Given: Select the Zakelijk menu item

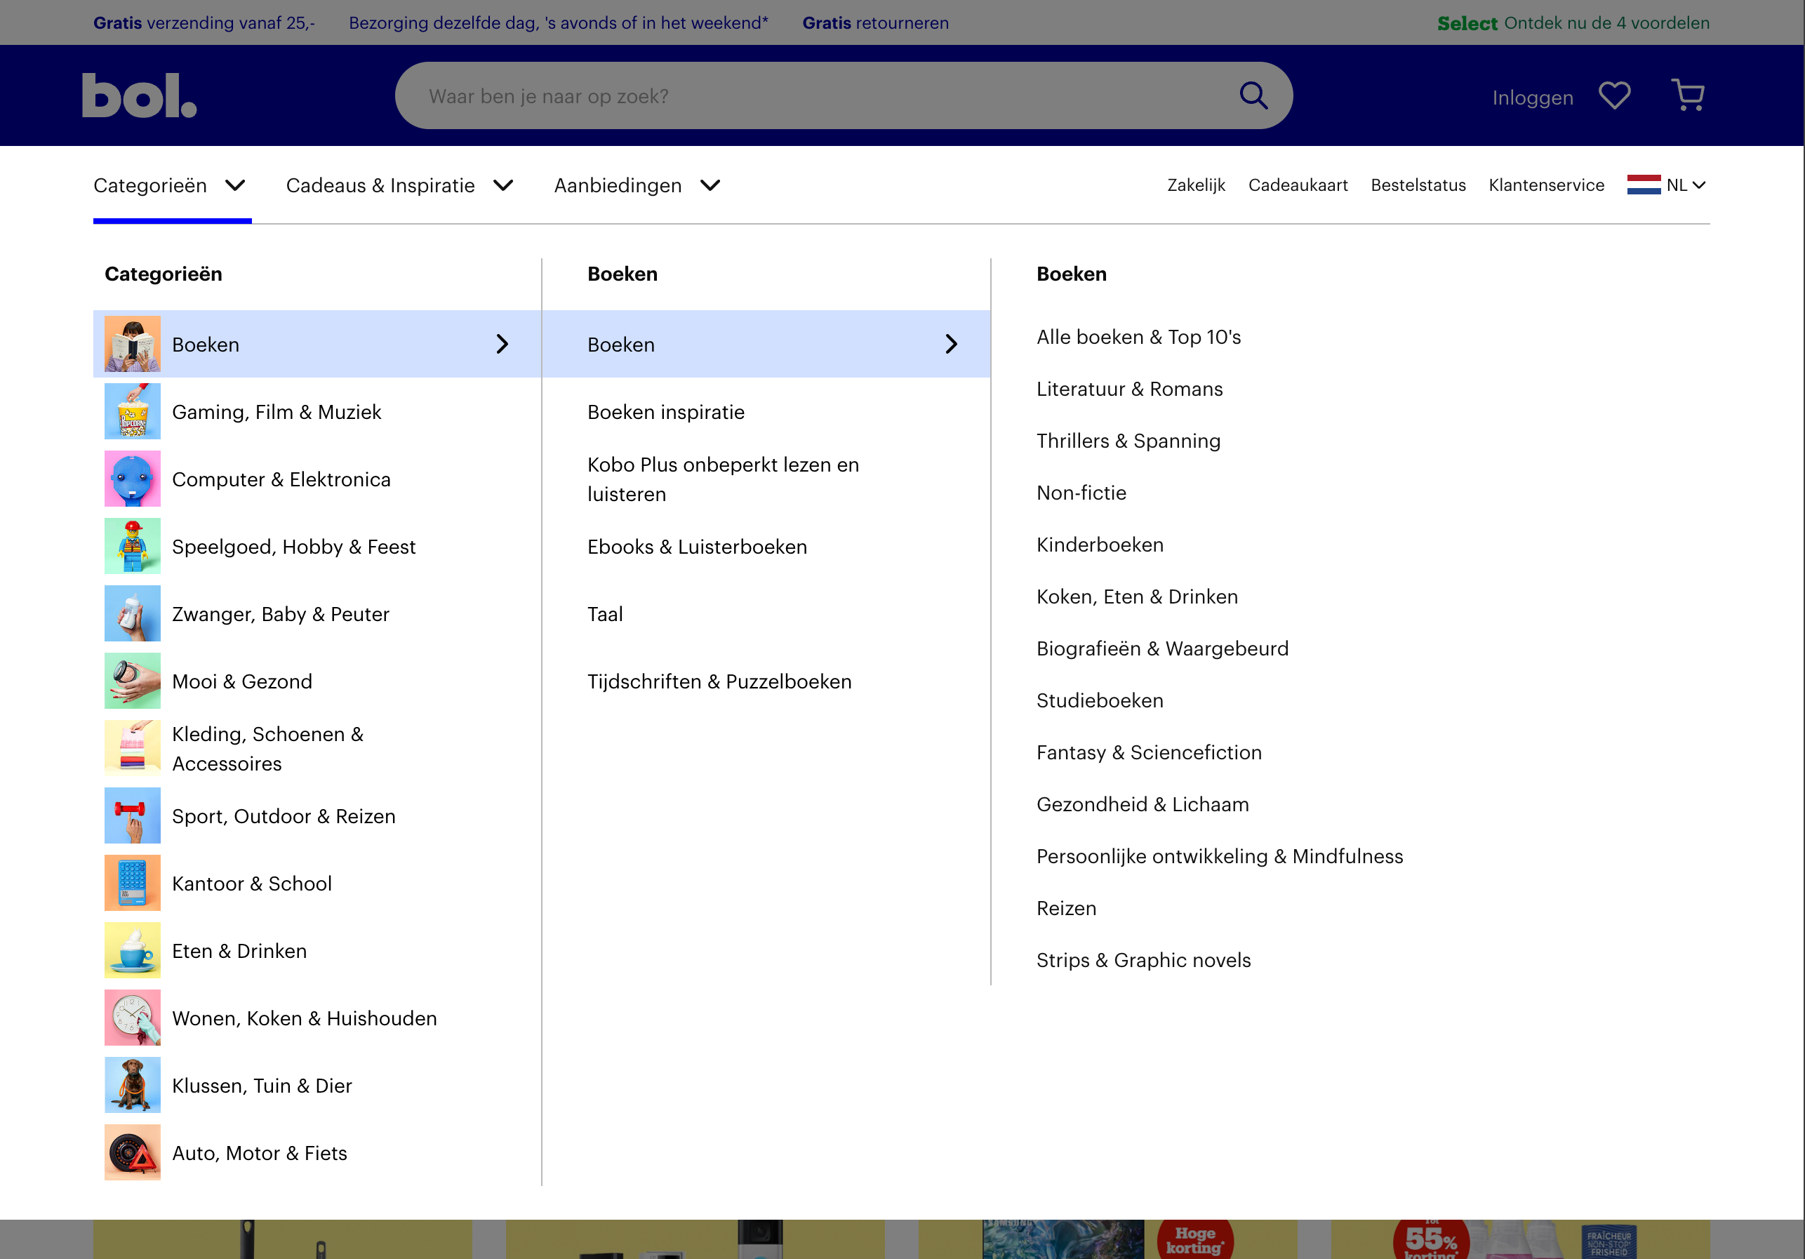Looking at the screenshot, I should click(x=1196, y=185).
